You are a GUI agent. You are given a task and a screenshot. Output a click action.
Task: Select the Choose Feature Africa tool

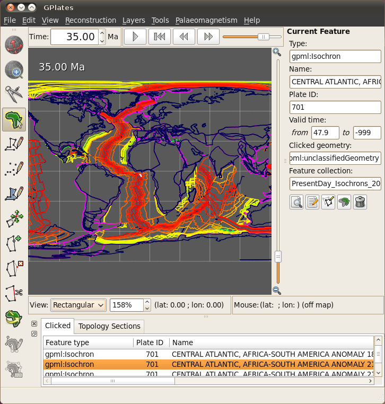[x=14, y=119]
